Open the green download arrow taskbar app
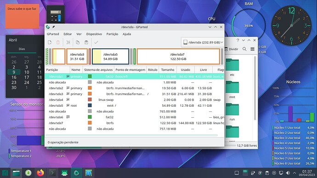The height and width of the screenshot is (178, 317). 28,173
